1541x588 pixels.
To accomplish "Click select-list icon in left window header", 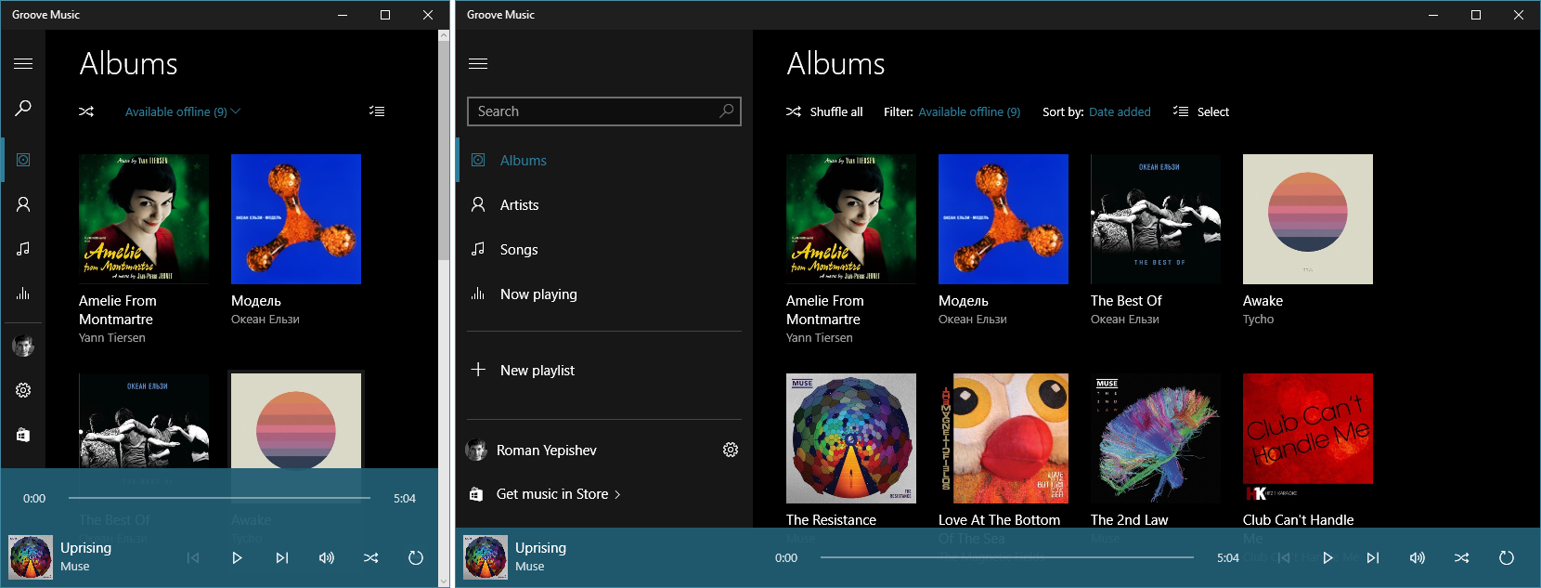I will click(x=377, y=111).
